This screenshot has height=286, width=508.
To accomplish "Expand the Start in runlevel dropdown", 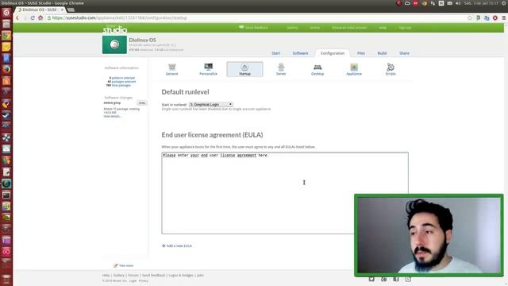I will [211, 104].
